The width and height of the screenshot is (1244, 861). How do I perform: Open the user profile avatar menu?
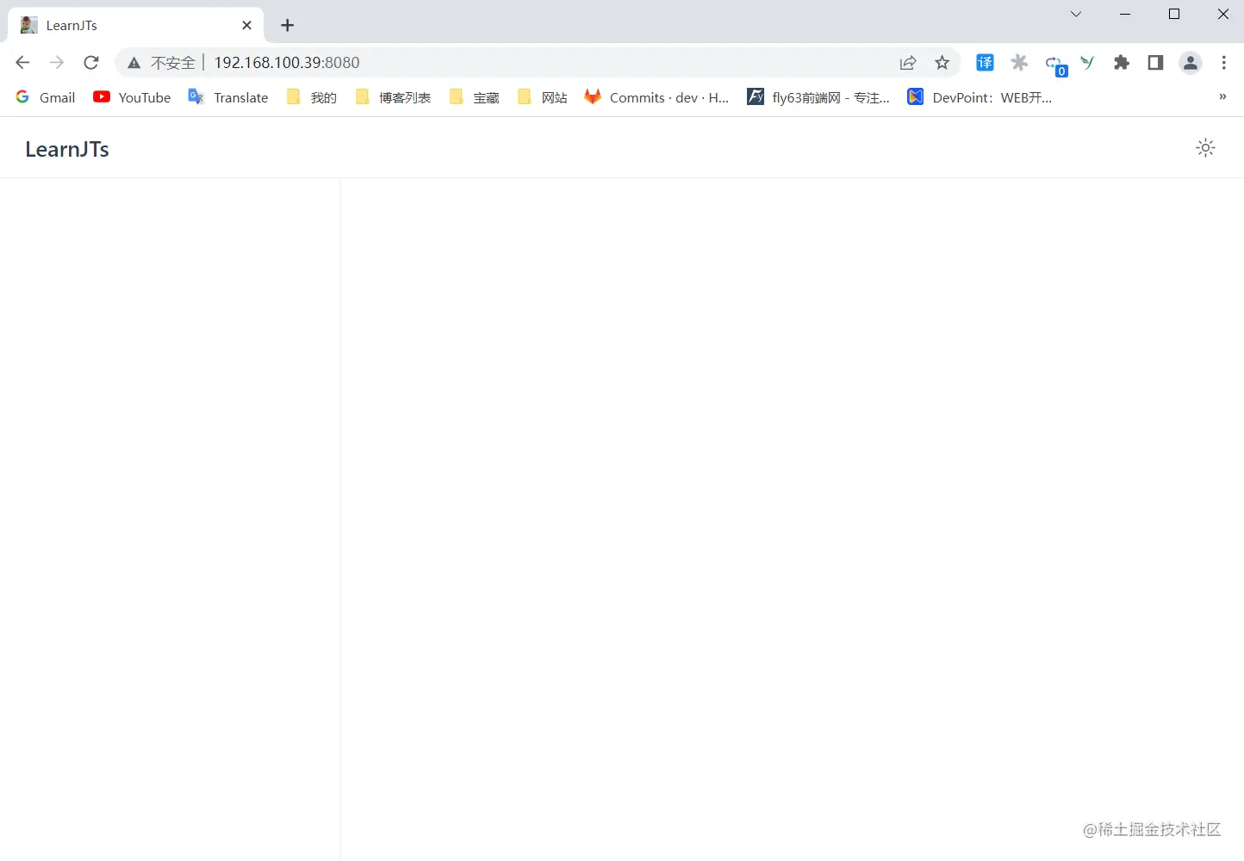pyautogui.click(x=1191, y=63)
